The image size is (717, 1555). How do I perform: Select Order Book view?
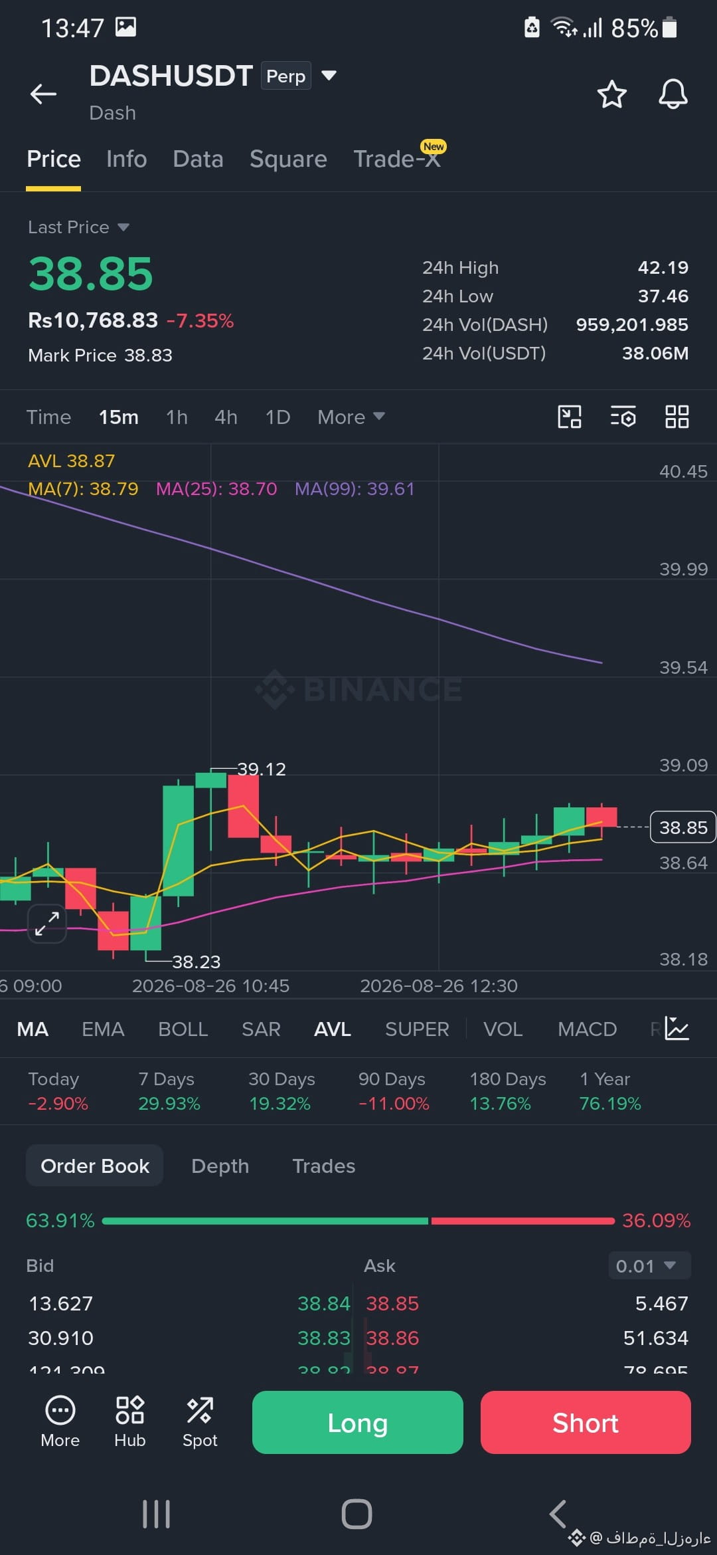click(x=95, y=1166)
